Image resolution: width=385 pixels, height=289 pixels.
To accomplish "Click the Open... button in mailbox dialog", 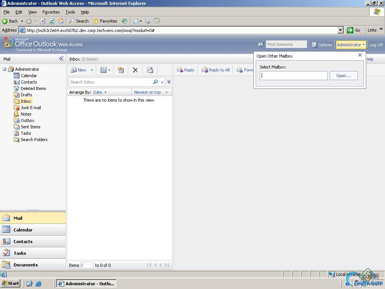I will [x=344, y=76].
